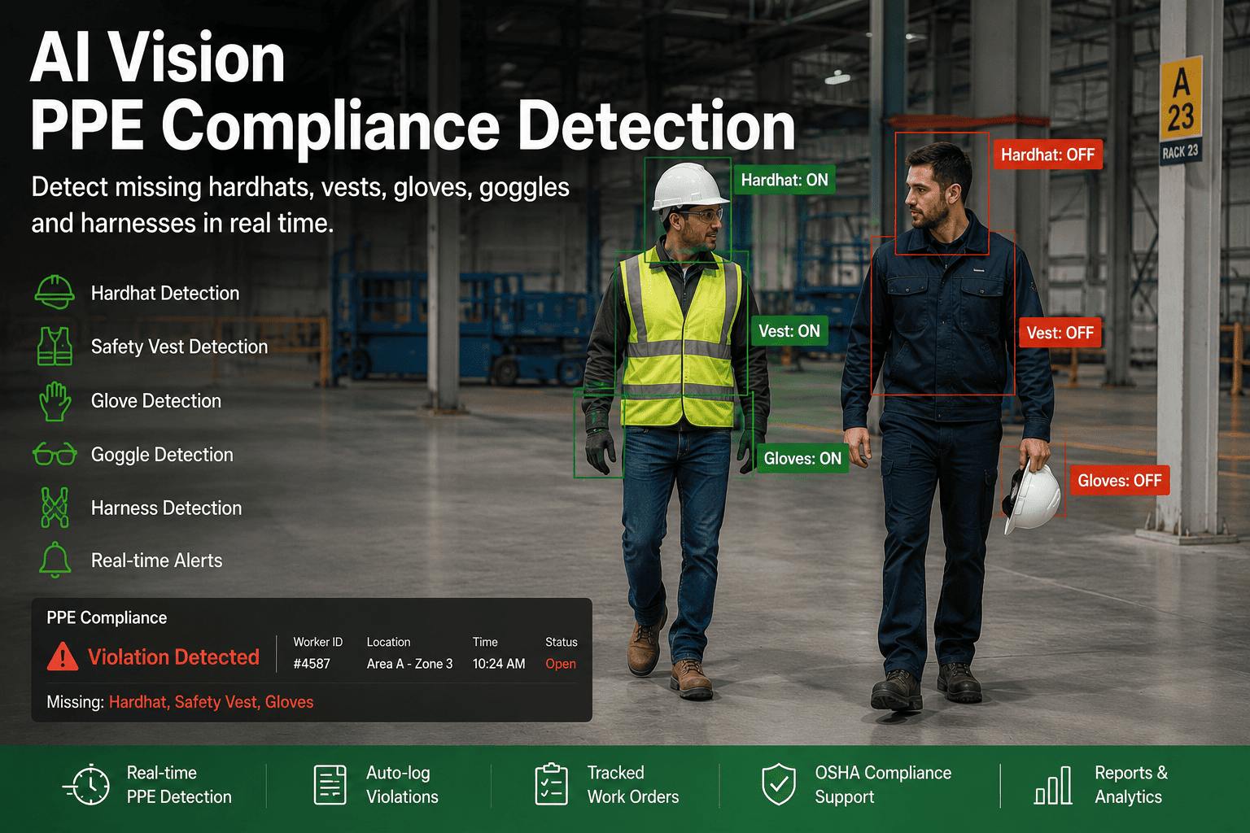Click the 'Open' status value

(561, 664)
